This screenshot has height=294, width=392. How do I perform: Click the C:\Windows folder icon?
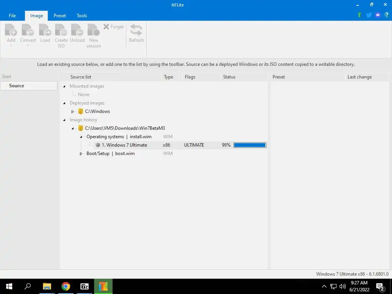click(x=80, y=111)
